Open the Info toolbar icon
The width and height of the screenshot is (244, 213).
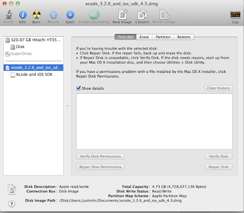(x=23, y=15)
